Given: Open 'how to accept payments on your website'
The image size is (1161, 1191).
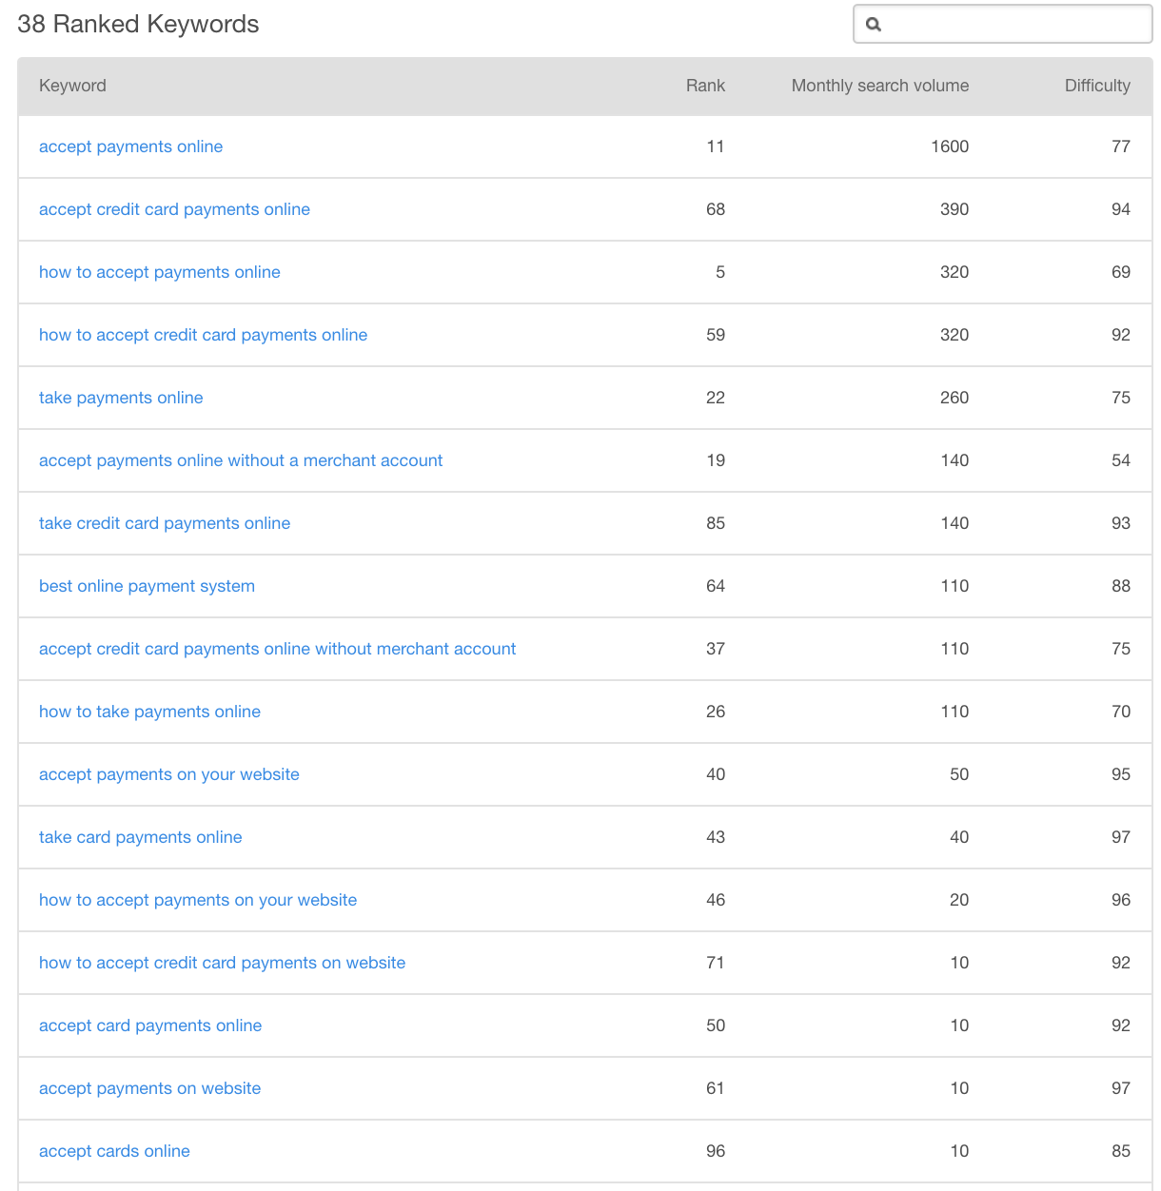Looking at the screenshot, I should point(198,900).
